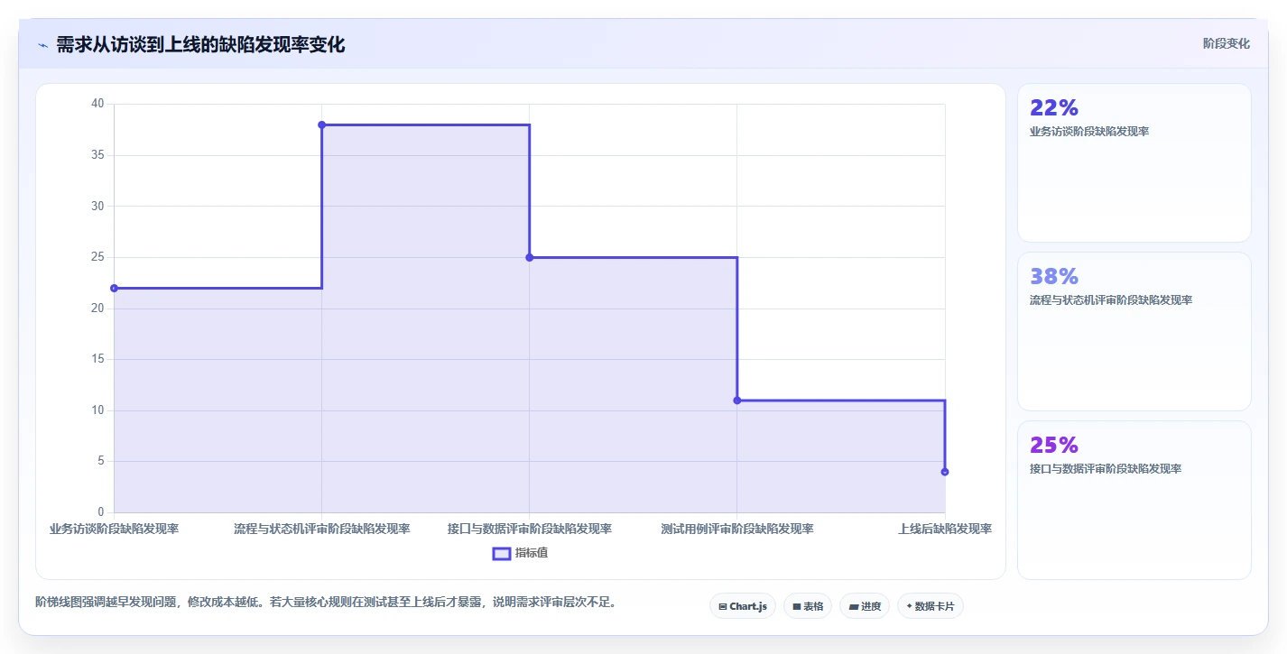Click the chart title 需求从访谈到上线的缺陷发现率变化
This screenshot has width=1287, height=654.
coord(200,44)
